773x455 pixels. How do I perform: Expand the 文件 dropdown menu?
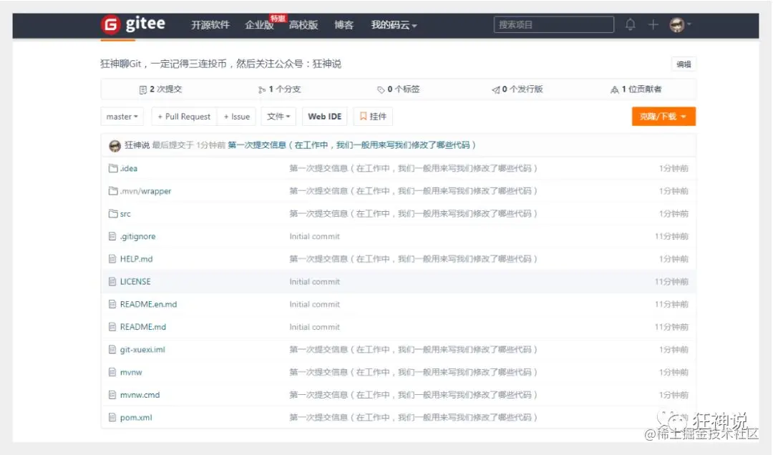pos(278,116)
